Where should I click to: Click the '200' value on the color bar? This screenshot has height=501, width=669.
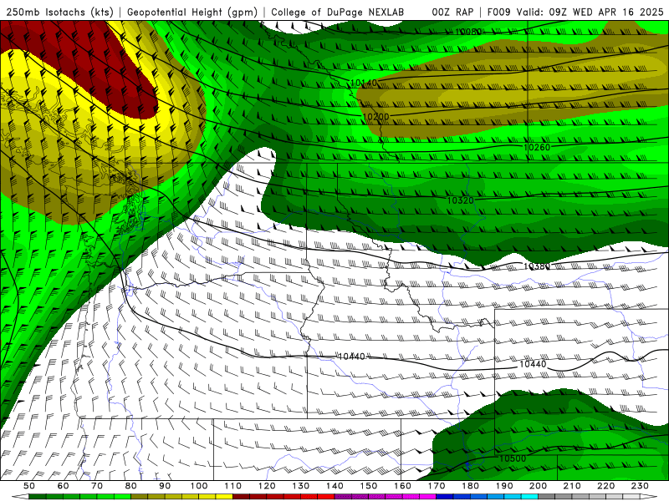(x=539, y=486)
